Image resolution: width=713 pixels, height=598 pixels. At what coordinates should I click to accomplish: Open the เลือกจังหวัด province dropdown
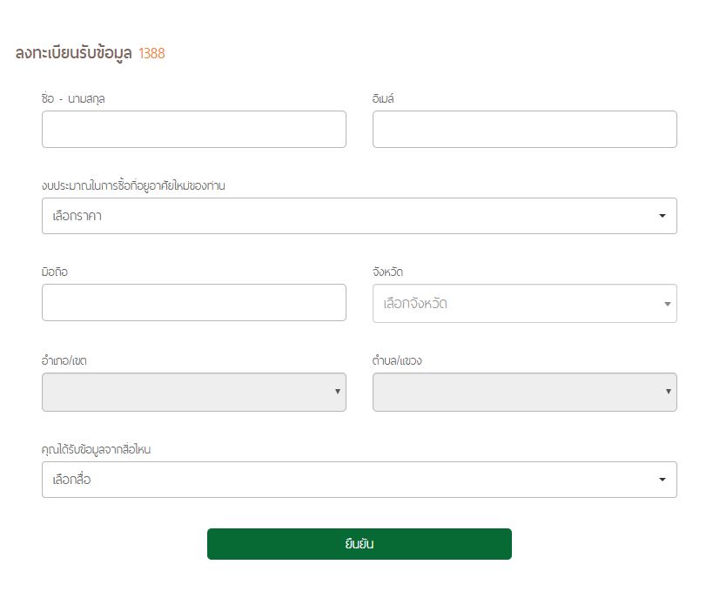[514, 304]
